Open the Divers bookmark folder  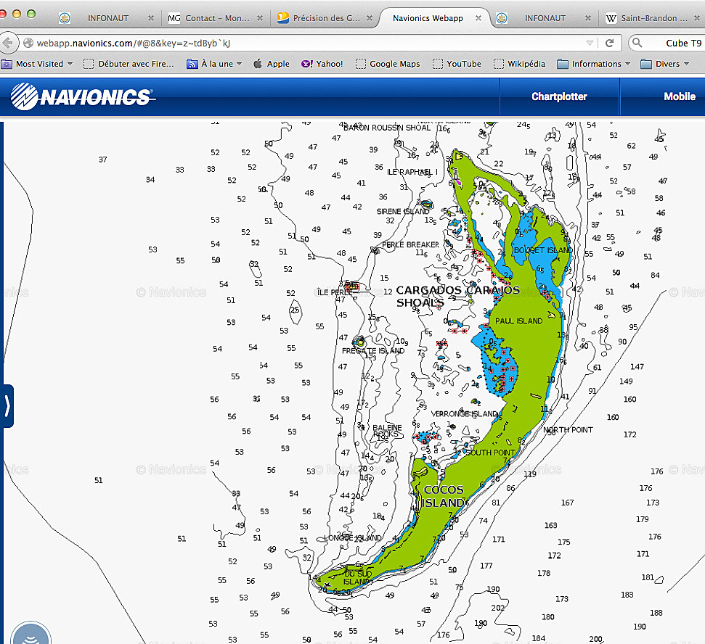(x=664, y=64)
